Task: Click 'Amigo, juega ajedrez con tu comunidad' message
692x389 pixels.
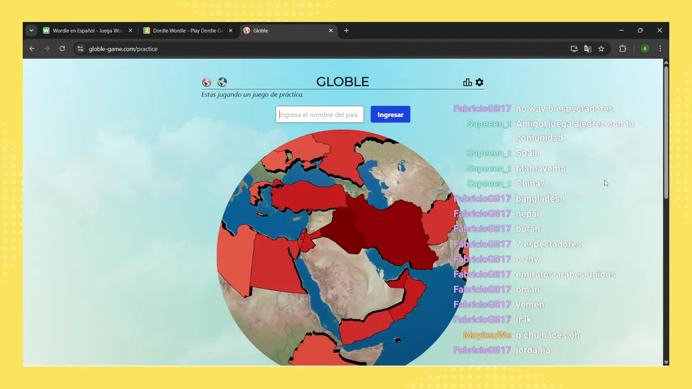Action: 575,131
